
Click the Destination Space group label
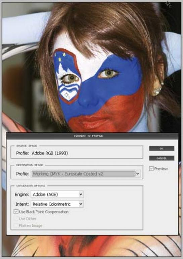[x=30, y=165]
